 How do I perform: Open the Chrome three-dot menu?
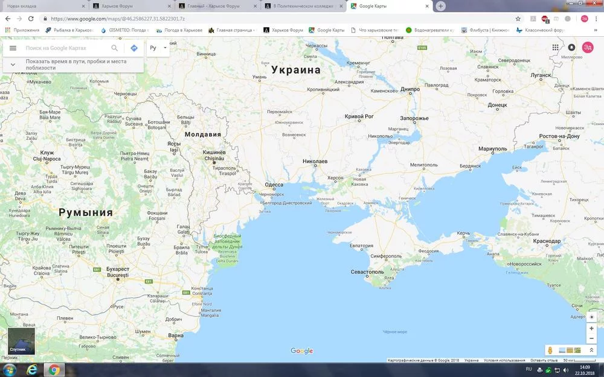pos(596,19)
